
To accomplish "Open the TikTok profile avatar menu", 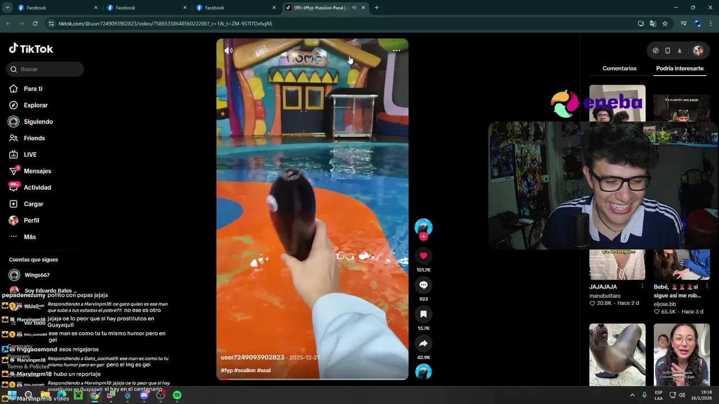I will [698, 50].
